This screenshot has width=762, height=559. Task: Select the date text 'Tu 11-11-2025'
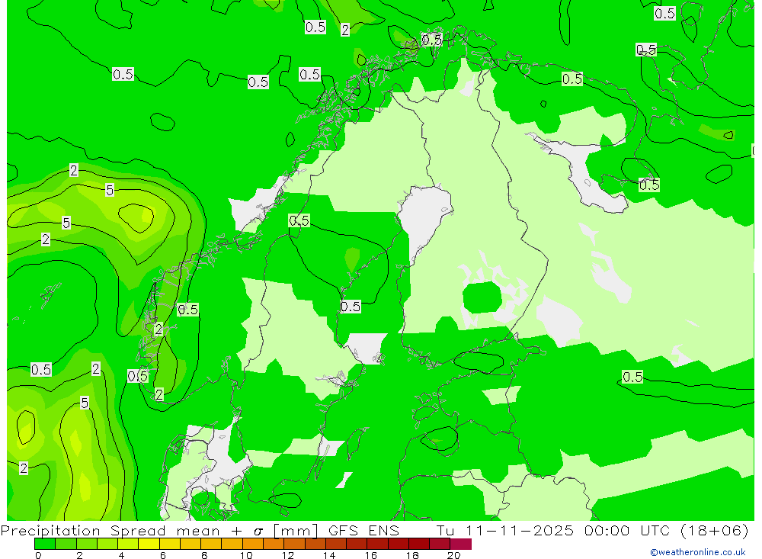[505, 530]
